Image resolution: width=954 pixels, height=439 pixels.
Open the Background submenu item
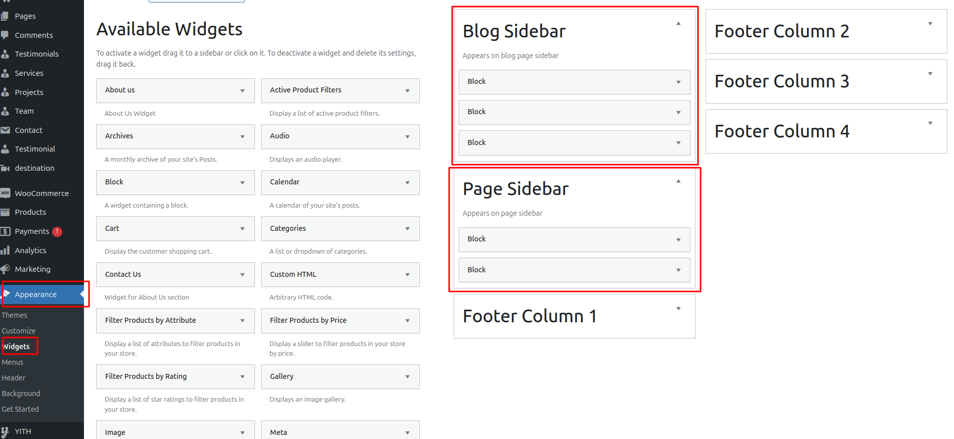pyautogui.click(x=21, y=394)
